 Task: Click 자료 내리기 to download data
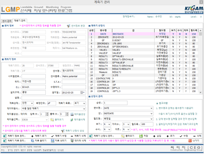[59, 140]
